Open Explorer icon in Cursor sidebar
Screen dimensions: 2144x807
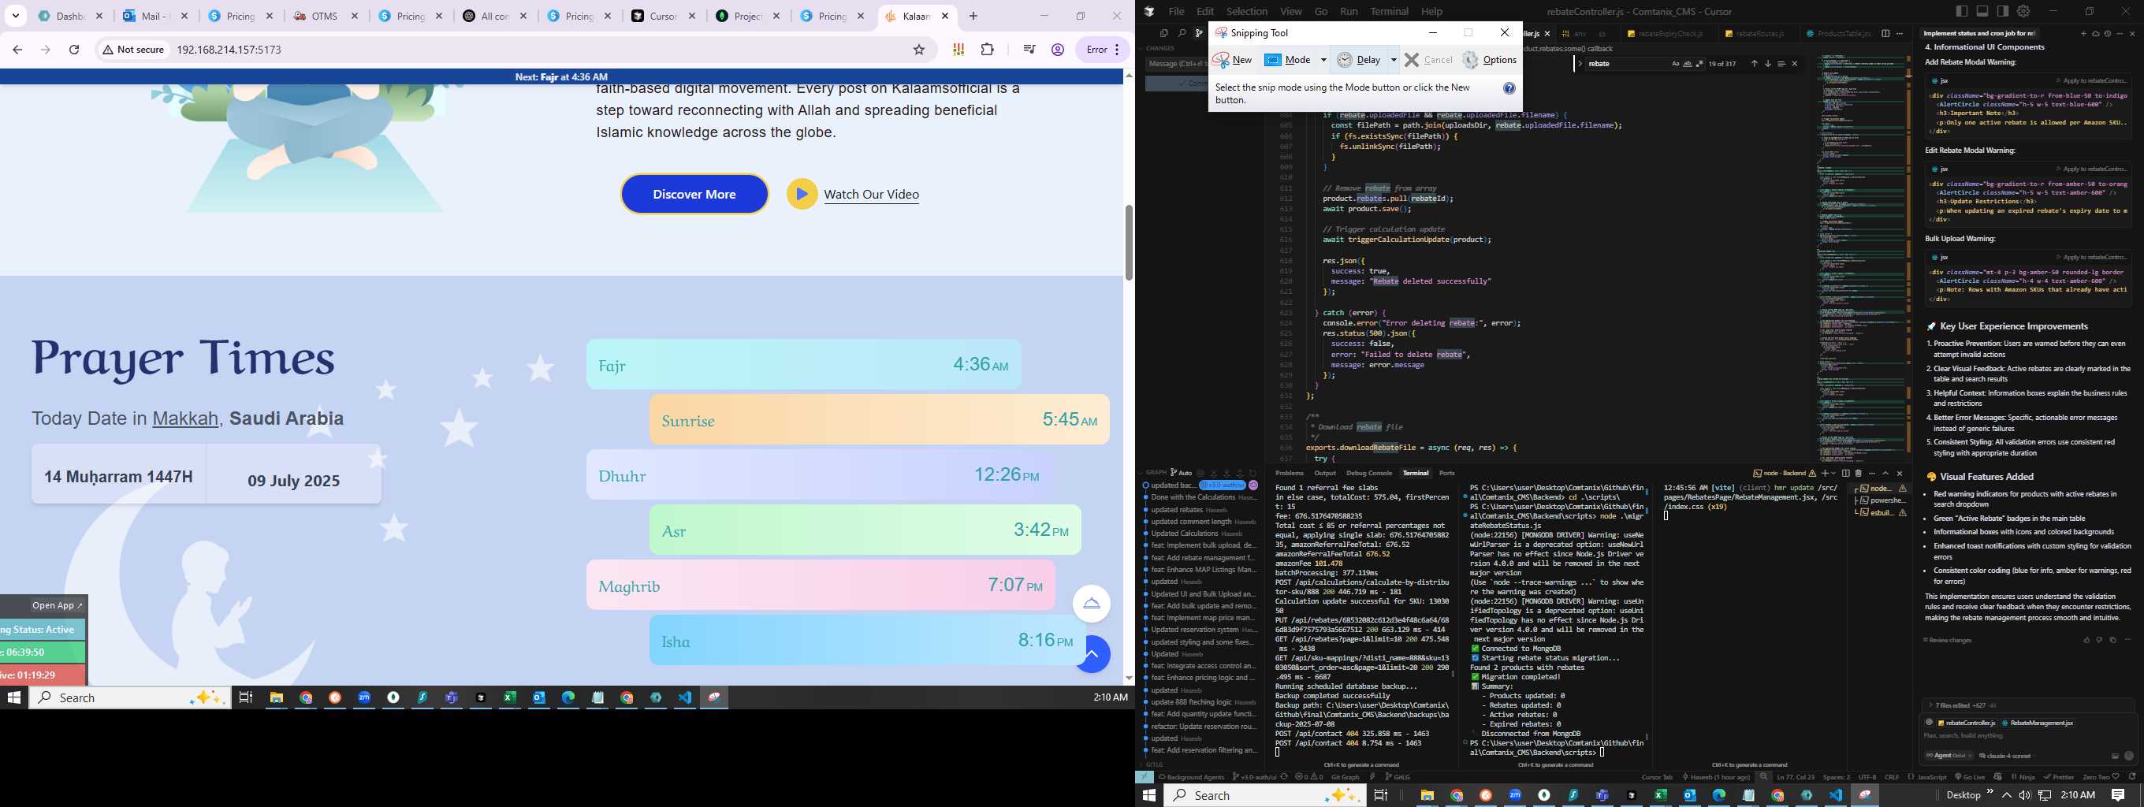click(x=1164, y=33)
